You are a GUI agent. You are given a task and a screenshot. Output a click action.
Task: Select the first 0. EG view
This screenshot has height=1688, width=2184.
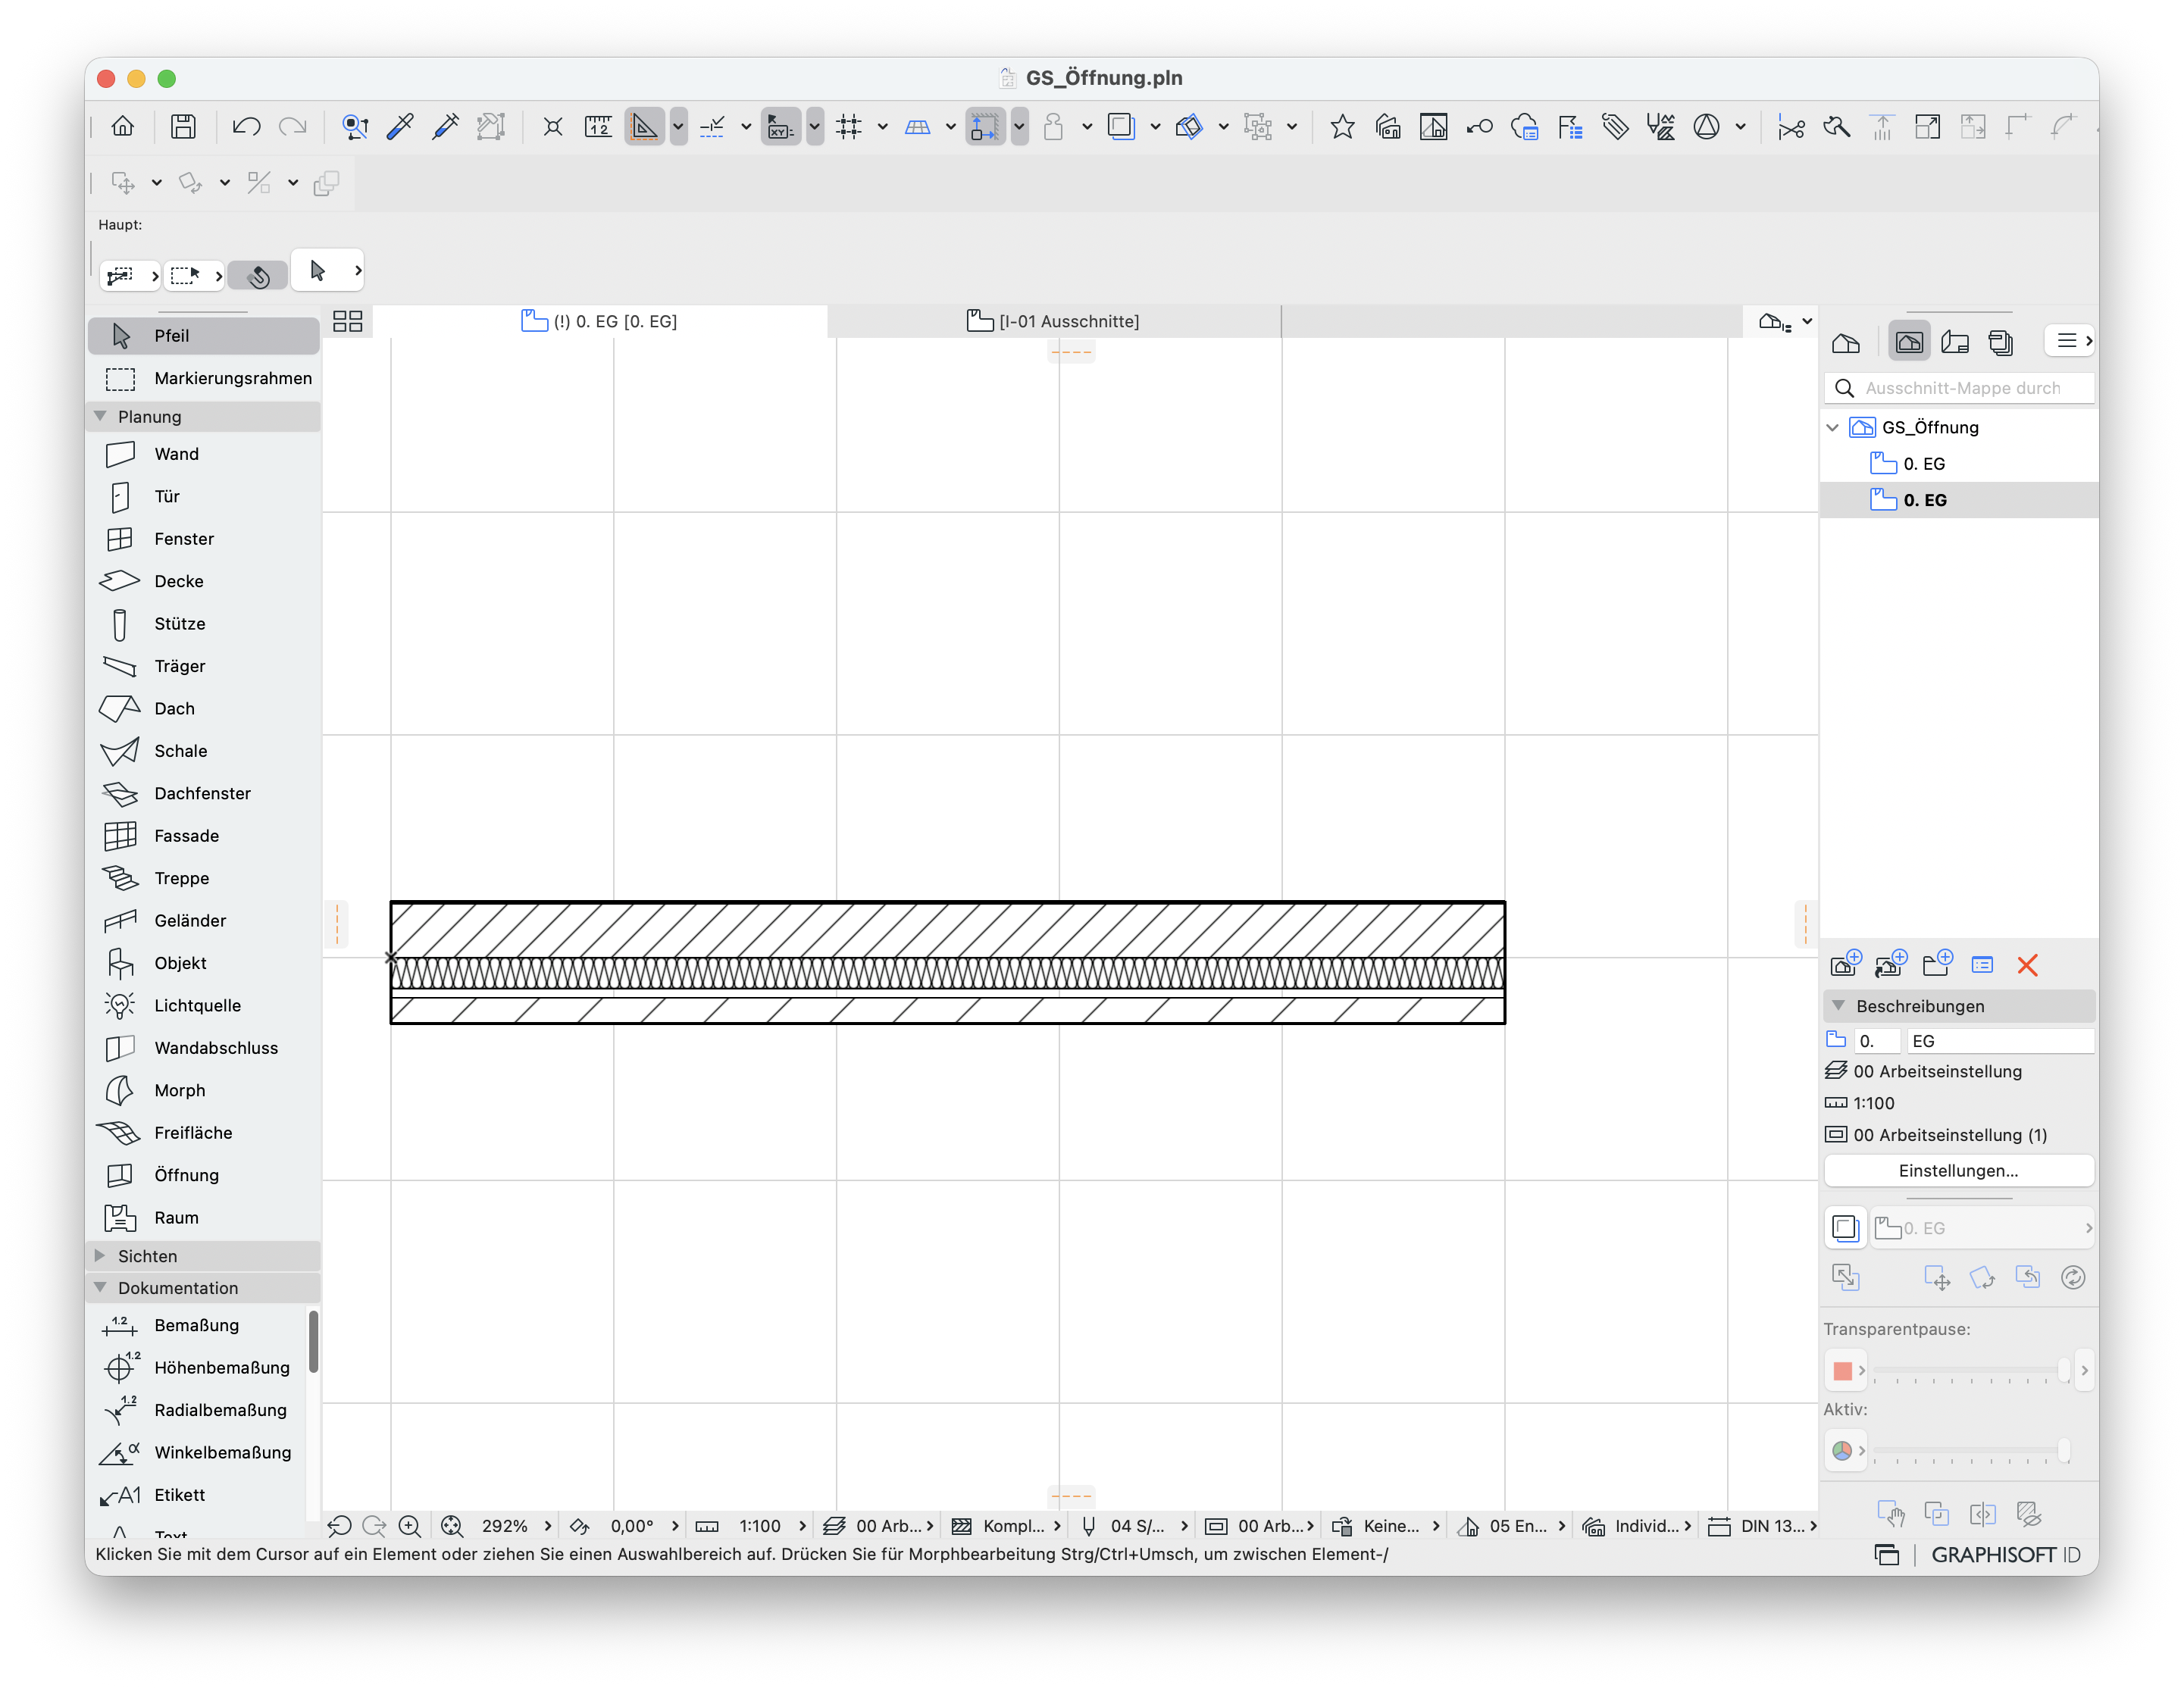point(1958,464)
